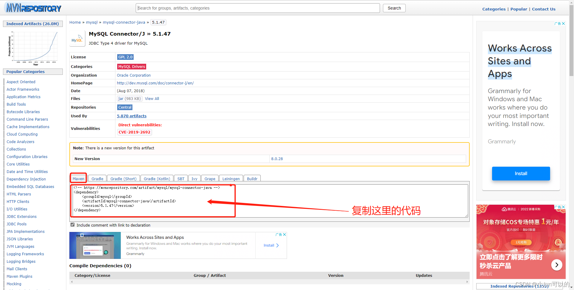Select the Leiningen tab
Viewport: 574px width, 290px height.
coord(231,179)
